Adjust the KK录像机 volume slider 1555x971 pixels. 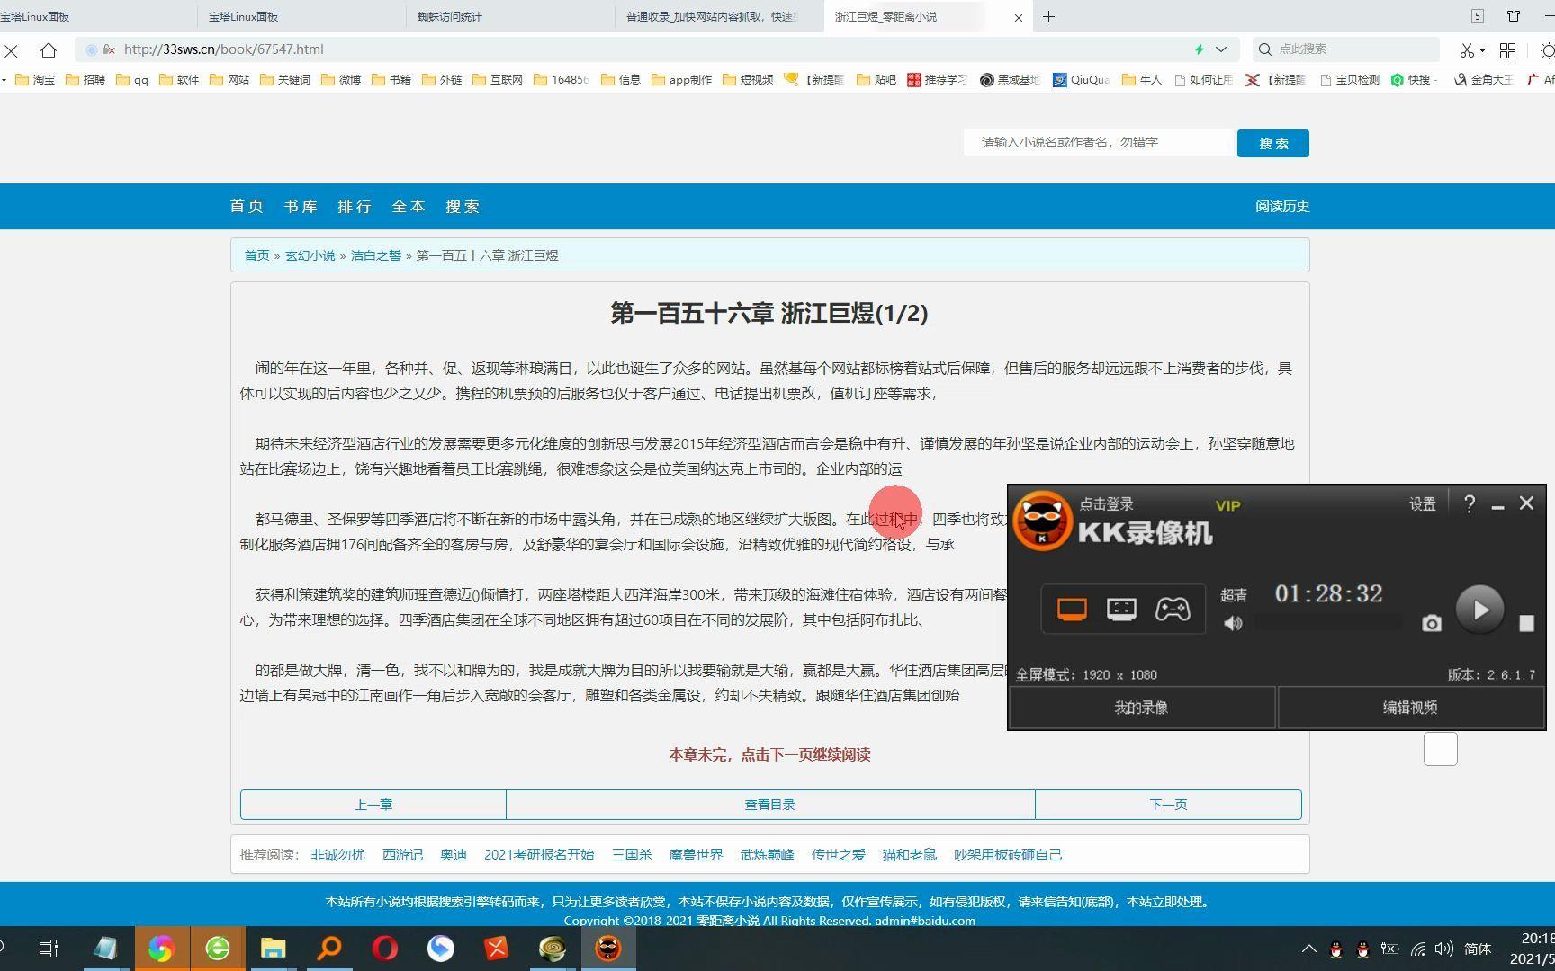[x=1328, y=622]
